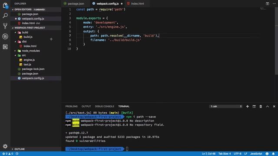Open Source Control view in activity bar
The width and height of the screenshot is (278, 156).
(5, 26)
